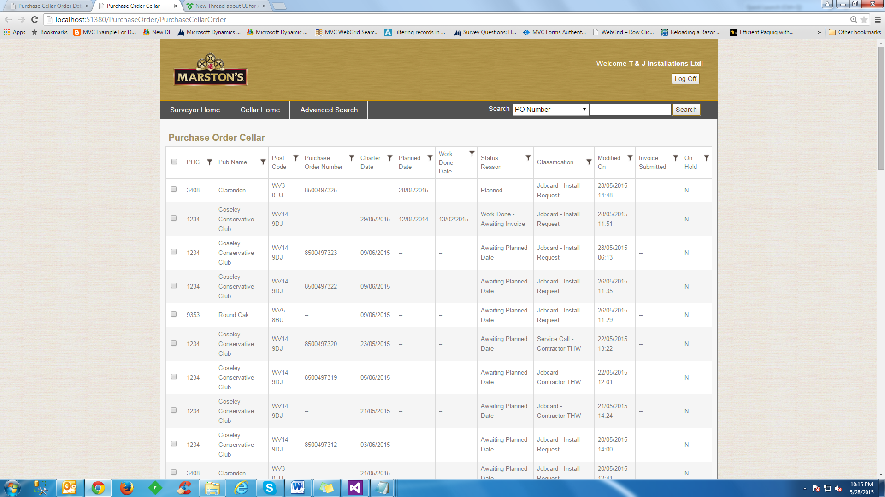The height and width of the screenshot is (497, 885).
Task: Click the PHC column filter icon
Action: coord(210,162)
